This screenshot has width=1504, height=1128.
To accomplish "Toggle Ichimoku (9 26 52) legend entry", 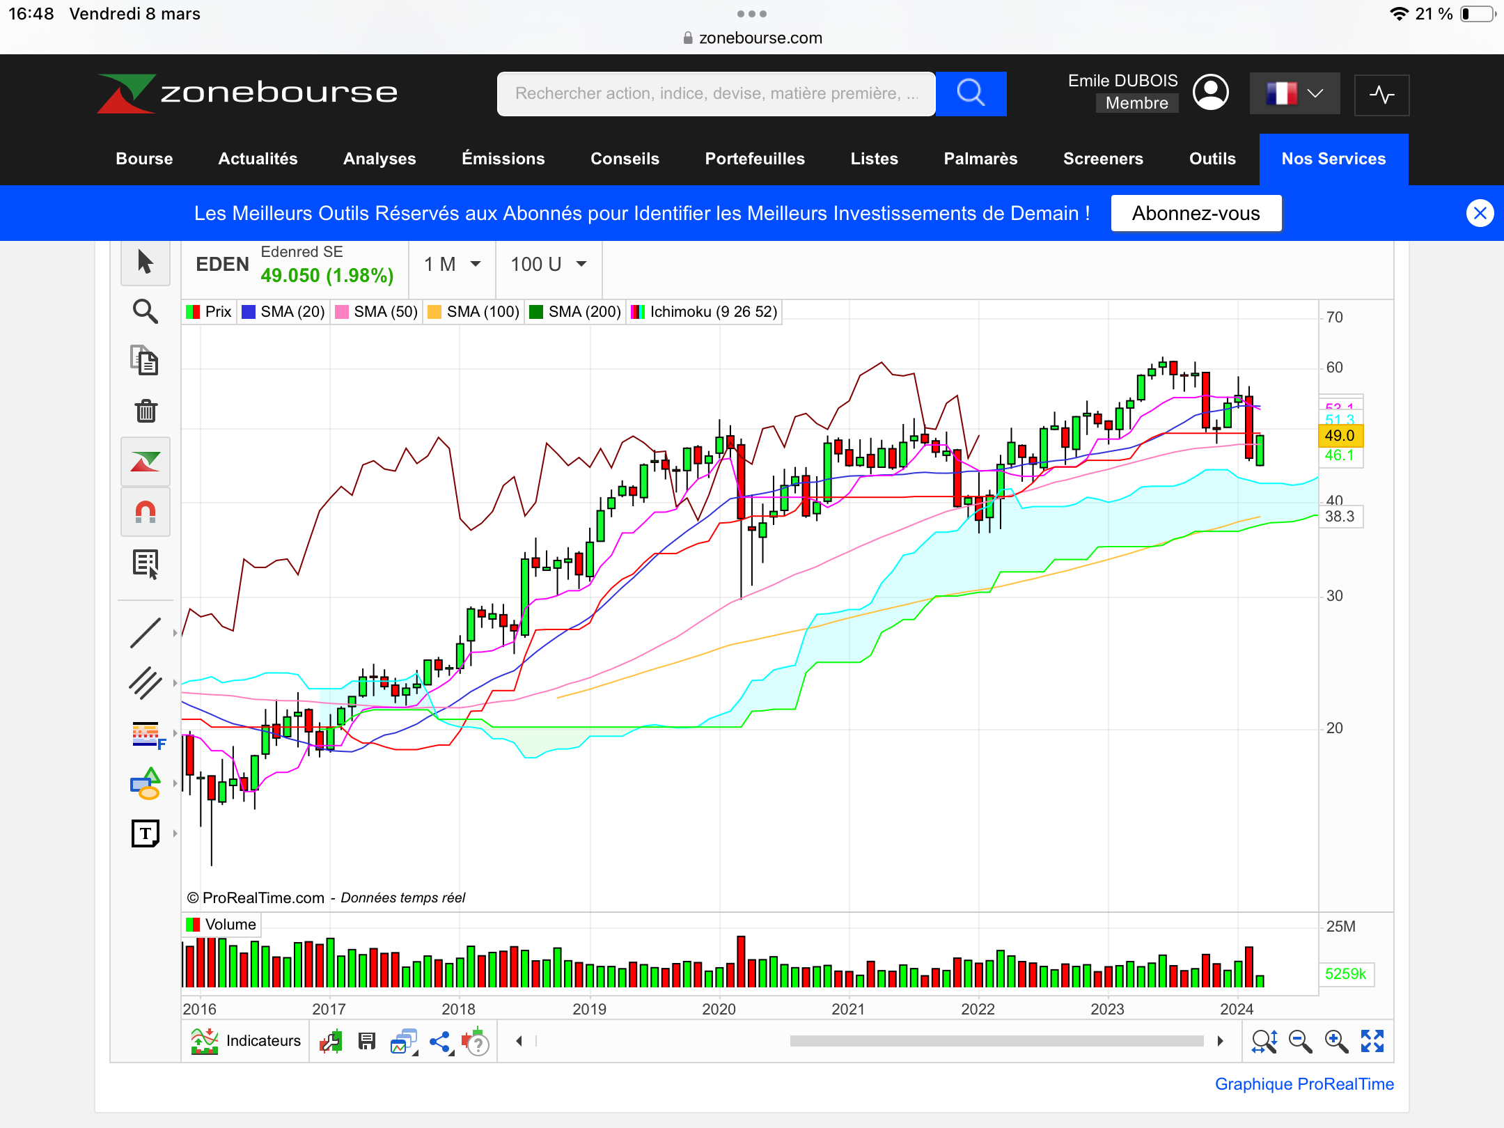I will point(705,312).
